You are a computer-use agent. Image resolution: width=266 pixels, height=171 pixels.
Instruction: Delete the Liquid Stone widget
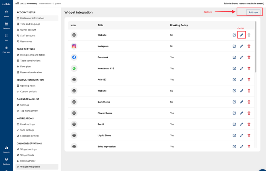(249, 135)
